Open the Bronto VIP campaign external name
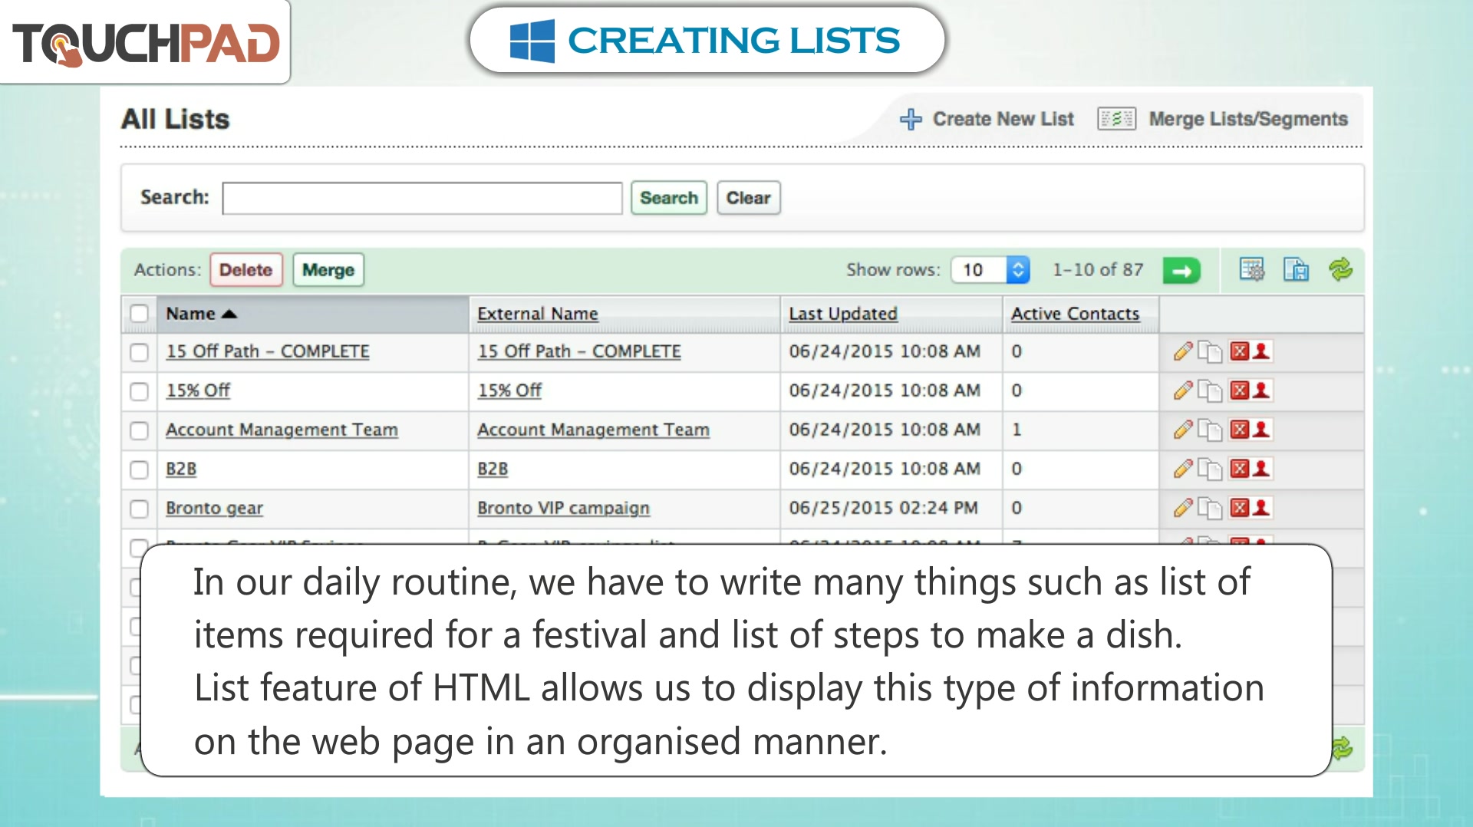The image size is (1473, 827). pyautogui.click(x=563, y=508)
